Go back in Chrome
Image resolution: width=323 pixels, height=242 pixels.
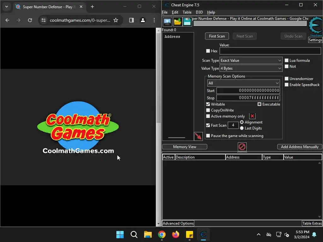pos(7,20)
